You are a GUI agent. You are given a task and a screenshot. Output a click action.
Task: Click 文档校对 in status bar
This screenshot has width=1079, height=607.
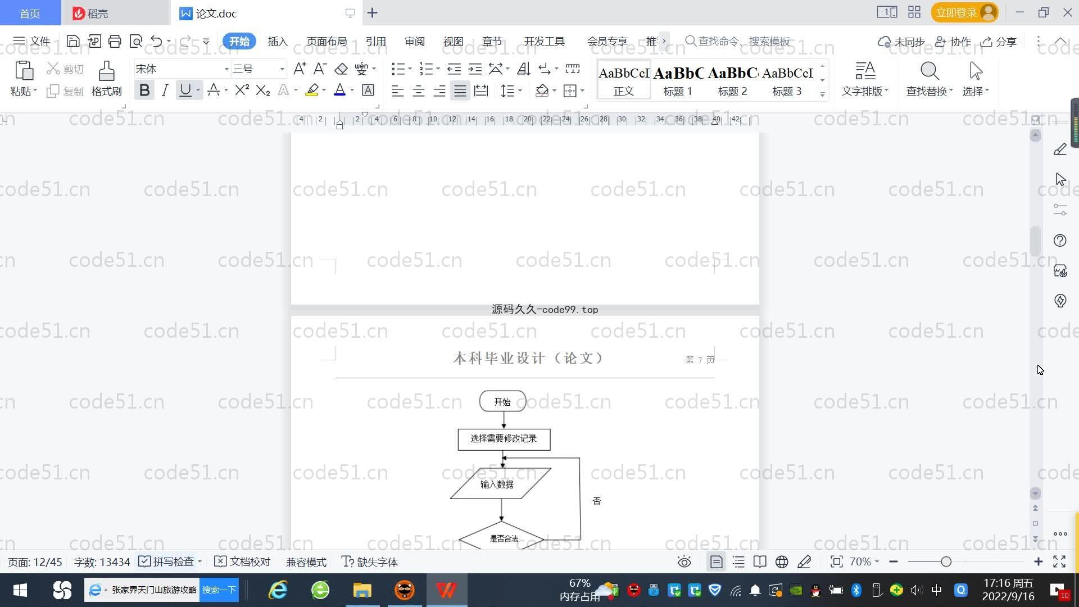[243, 561]
